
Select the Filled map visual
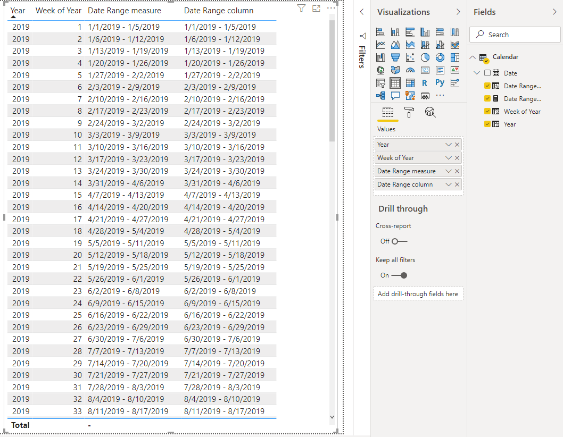tap(395, 70)
